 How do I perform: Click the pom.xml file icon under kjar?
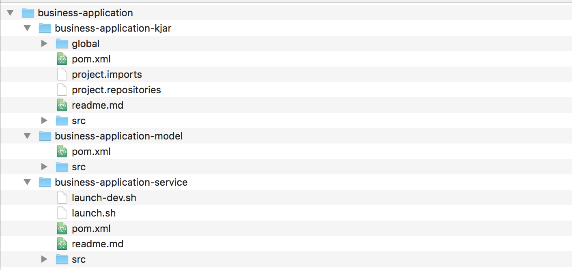click(x=62, y=59)
